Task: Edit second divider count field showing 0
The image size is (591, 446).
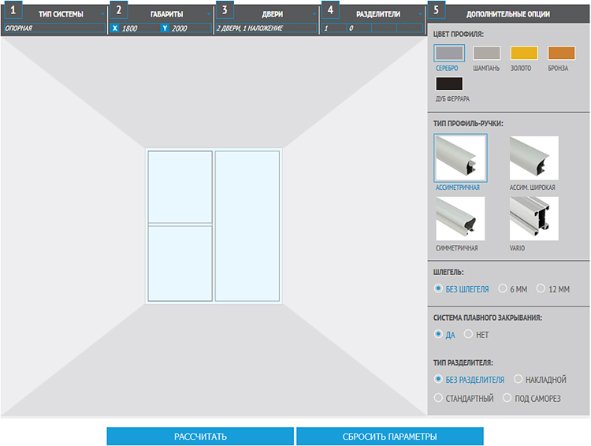Action: [359, 28]
